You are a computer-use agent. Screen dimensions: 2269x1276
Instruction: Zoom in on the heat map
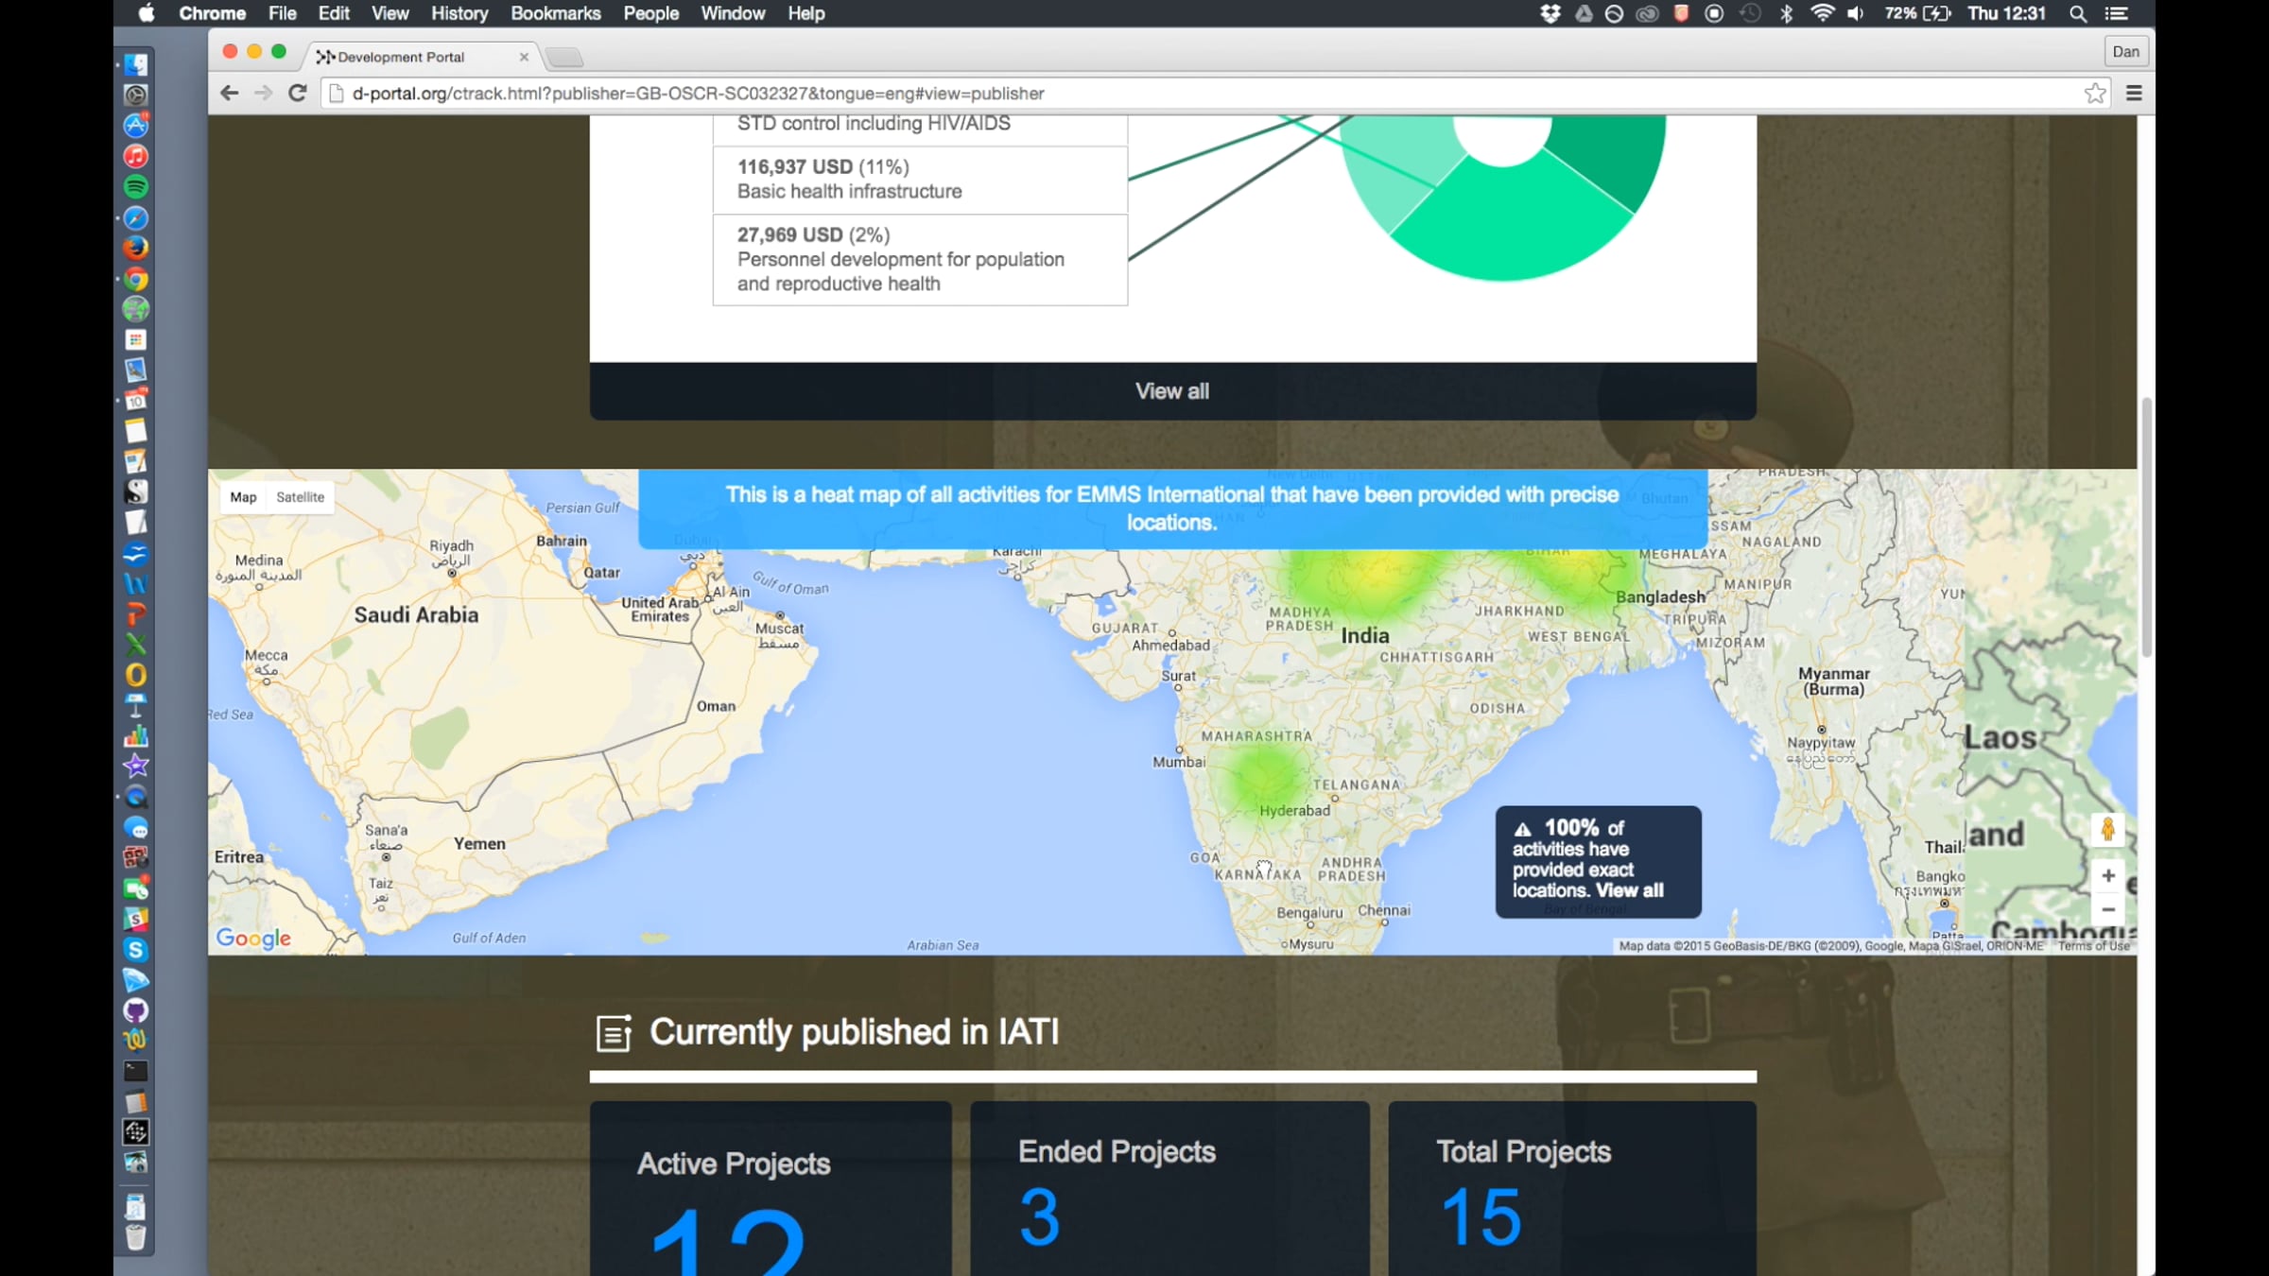(2108, 876)
